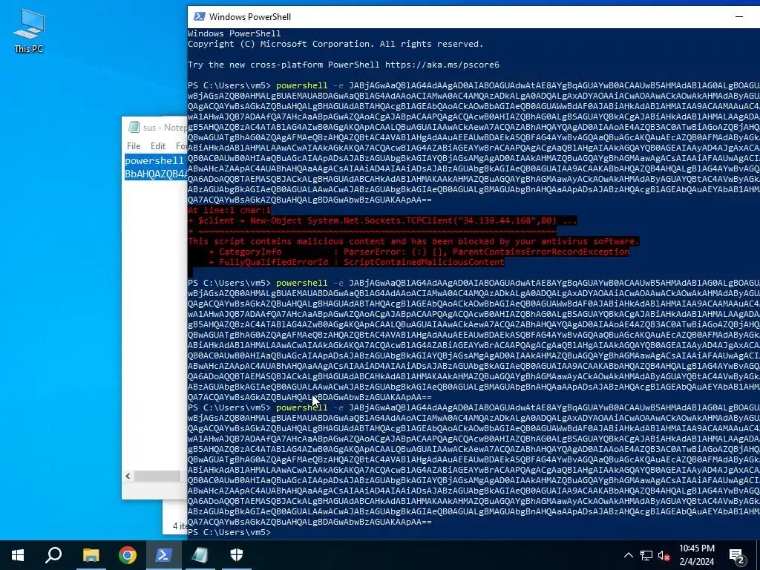Click the muted volume tray icon
The image size is (760, 570).
tap(664, 555)
